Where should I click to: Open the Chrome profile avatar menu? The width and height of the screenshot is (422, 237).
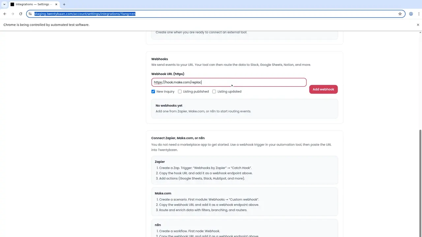[411, 14]
